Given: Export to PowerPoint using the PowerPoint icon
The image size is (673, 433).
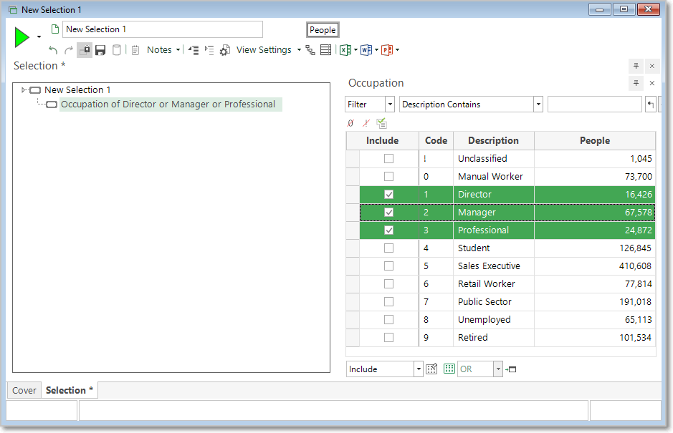Looking at the screenshot, I should click(x=387, y=50).
